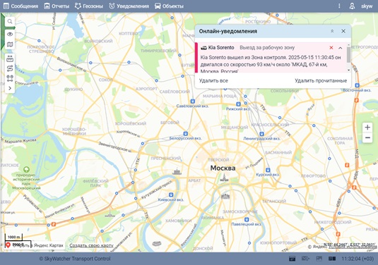Toggle the eye visibility icon on map toolbar
Viewport: 378px width, 265px height.
pos(10,34)
